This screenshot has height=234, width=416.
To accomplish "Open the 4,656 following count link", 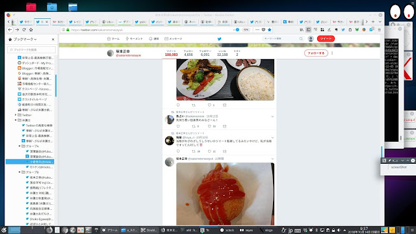I will [x=188, y=53].
